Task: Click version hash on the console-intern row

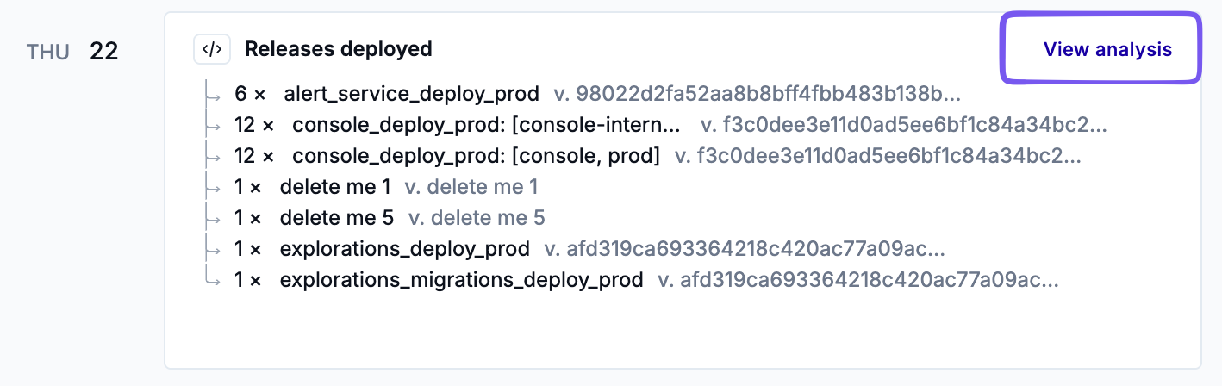Action: [x=903, y=125]
